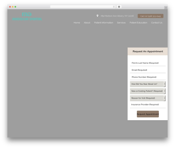The image size is (175, 148).
Task: Open the Patient Education menu
Action: 138,23
